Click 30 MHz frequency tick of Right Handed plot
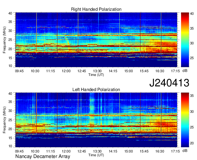The image size is (197, 160). pos(10,31)
